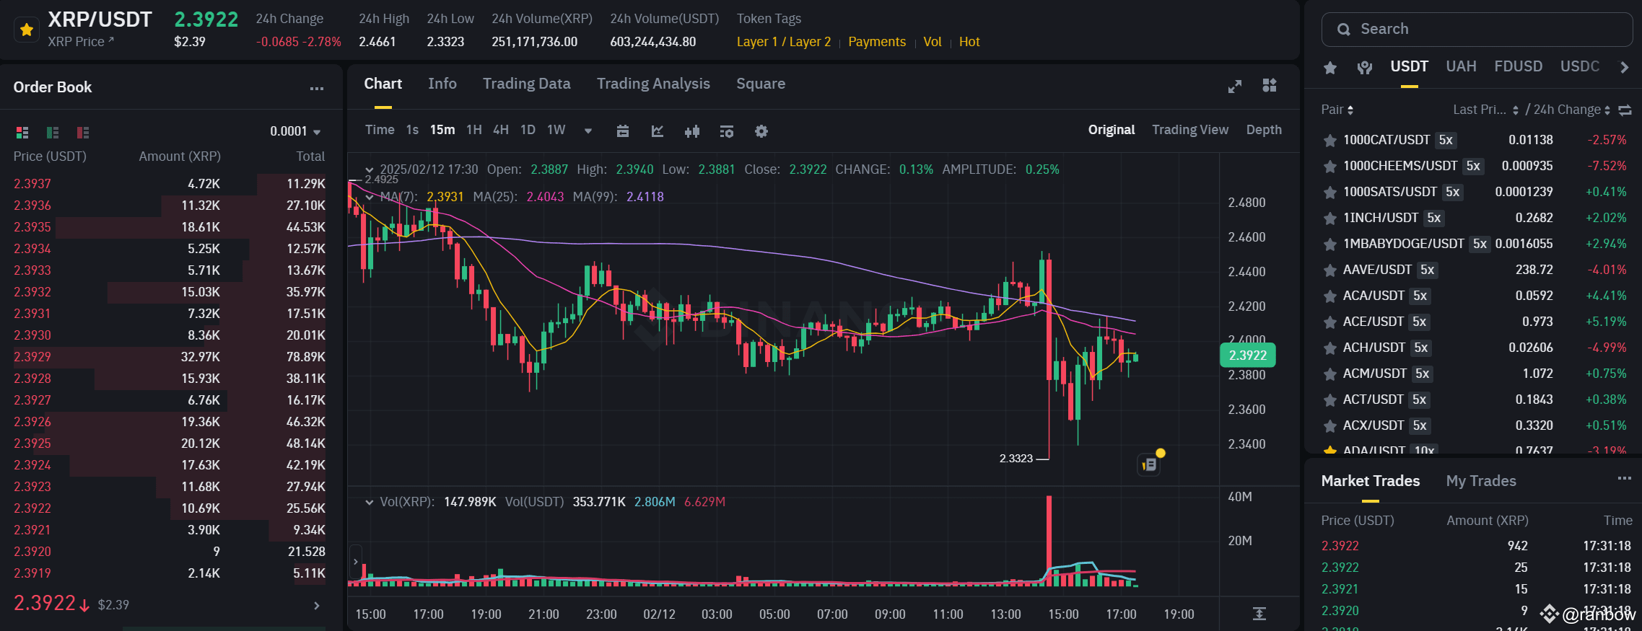This screenshot has height=631, width=1642.
Task: Switch to the Trading Data tab
Action: point(527,84)
